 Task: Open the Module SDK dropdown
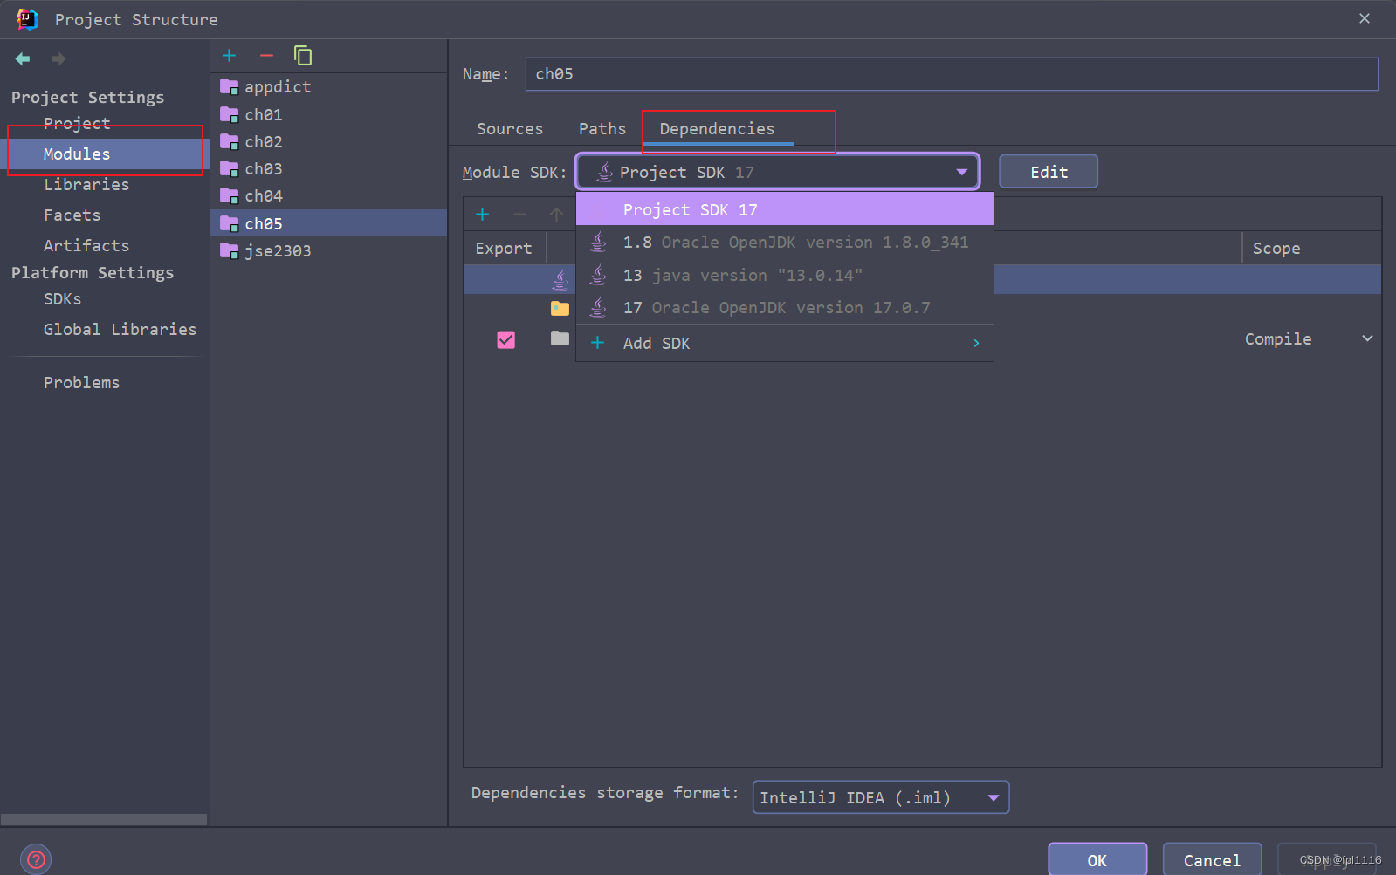pyautogui.click(x=778, y=172)
